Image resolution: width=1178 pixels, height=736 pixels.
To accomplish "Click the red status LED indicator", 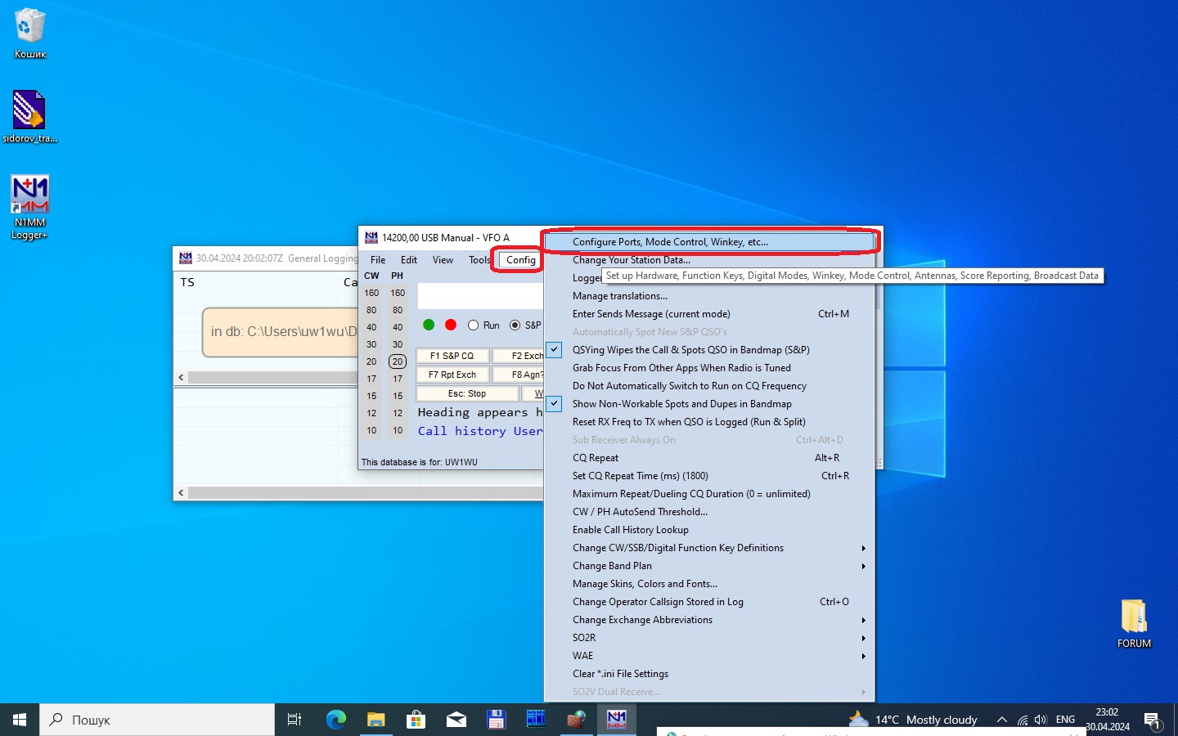I will click(450, 325).
